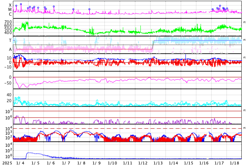
Task: Click the X class axis label
Action: pos(10,5)
